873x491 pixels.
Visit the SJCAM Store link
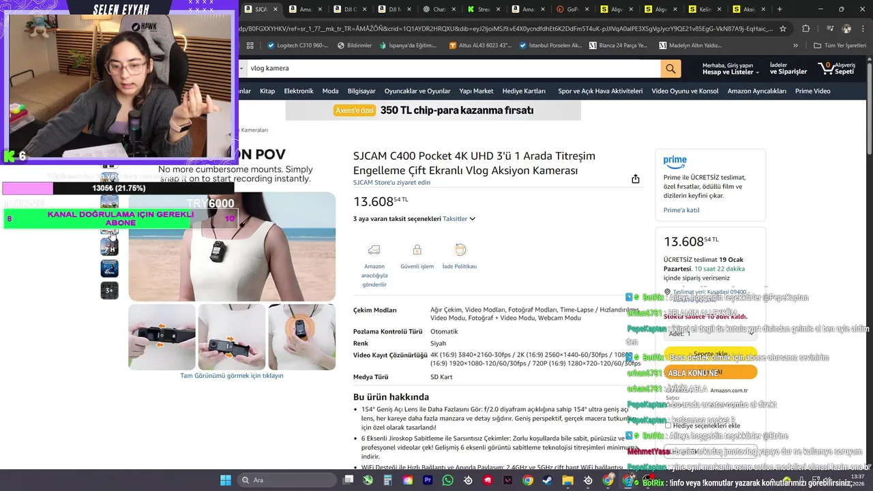pyautogui.click(x=391, y=182)
